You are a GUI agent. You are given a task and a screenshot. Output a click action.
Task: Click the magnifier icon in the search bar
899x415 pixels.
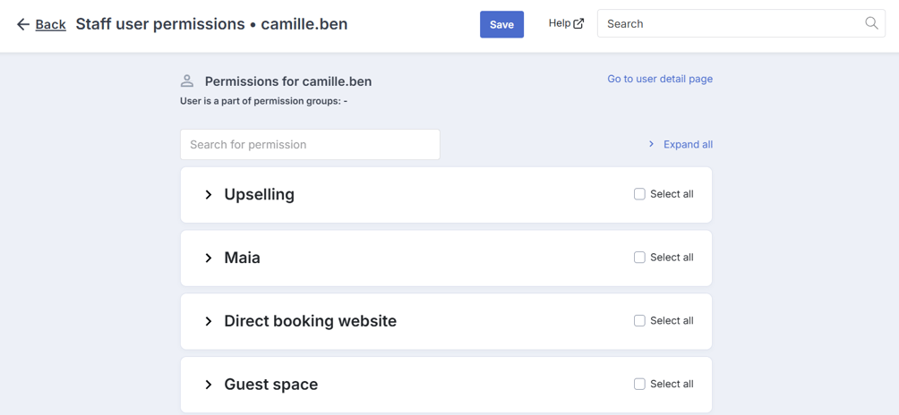click(x=871, y=23)
